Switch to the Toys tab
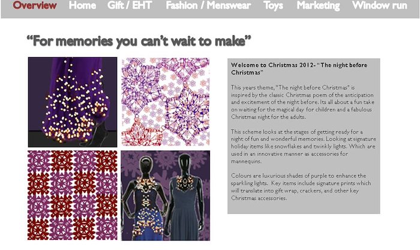Image resolution: width=420 pixels, height=250 pixels. pyautogui.click(x=273, y=5)
